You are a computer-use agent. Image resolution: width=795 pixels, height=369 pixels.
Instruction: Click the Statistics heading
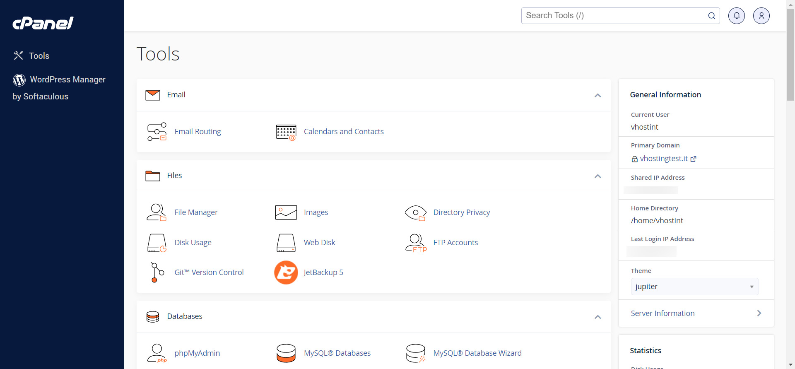646,351
